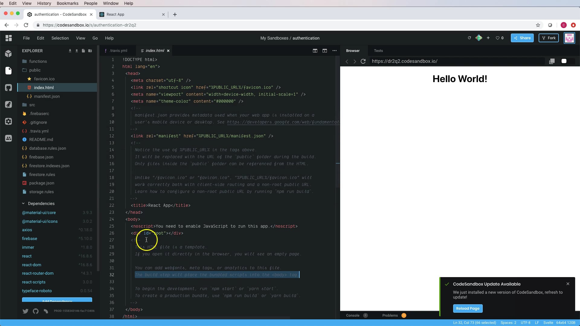Click the Explorer download/export icon
Screen dimensions: 580x326
(x=70, y=51)
